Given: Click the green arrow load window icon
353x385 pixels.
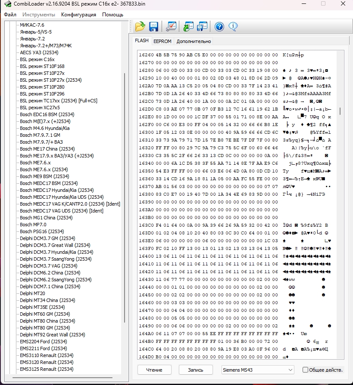Looking at the screenshot, I should coord(188,27).
